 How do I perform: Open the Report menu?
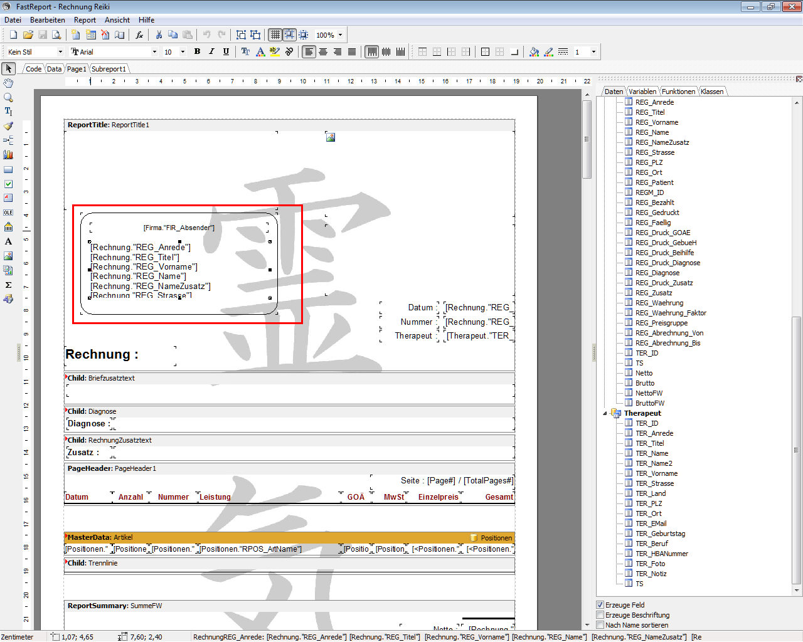(85, 20)
